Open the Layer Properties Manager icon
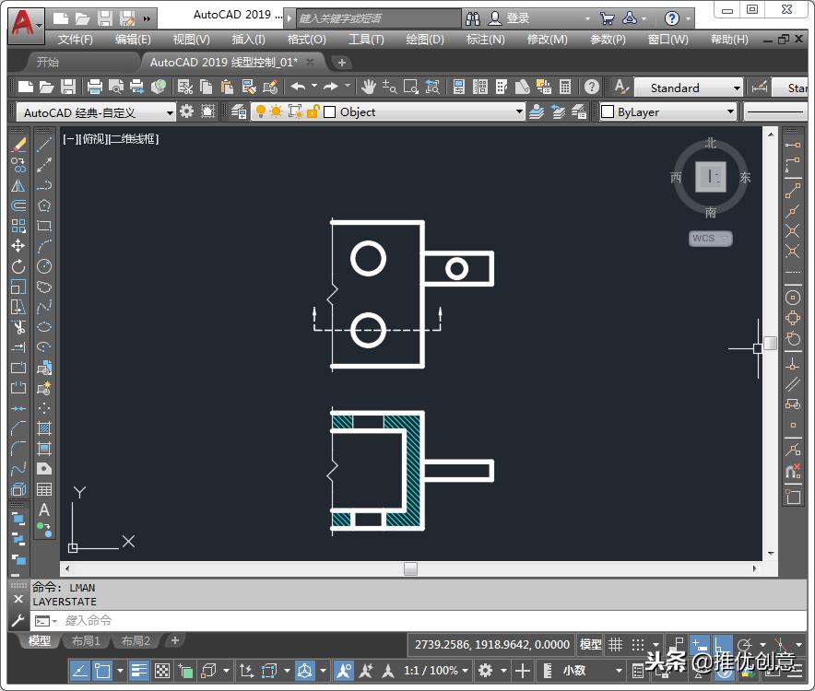Image resolution: width=815 pixels, height=691 pixels. [x=240, y=111]
